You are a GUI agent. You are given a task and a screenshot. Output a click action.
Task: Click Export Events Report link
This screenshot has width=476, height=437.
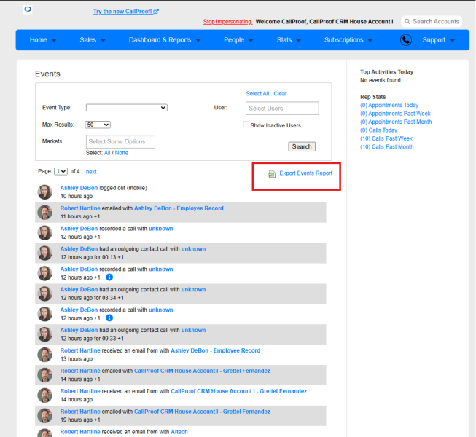click(x=305, y=173)
